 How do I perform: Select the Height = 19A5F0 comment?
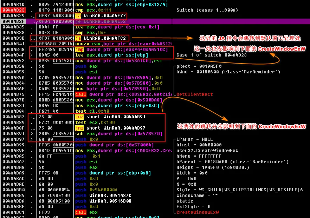click(x=213, y=167)
